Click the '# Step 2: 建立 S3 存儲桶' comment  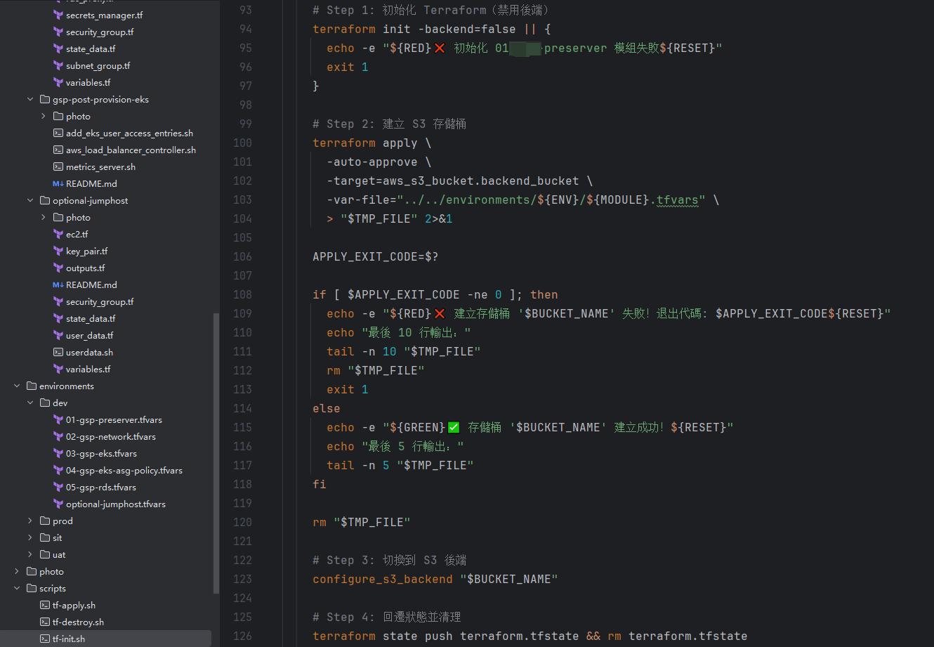[390, 124]
